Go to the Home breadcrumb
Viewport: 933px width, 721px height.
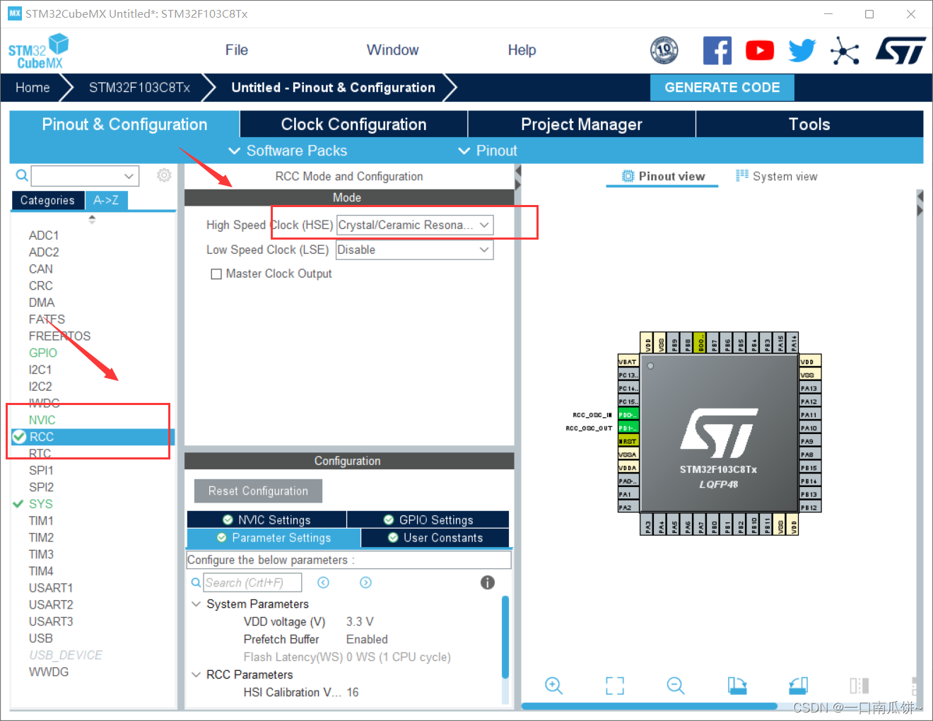[33, 88]
